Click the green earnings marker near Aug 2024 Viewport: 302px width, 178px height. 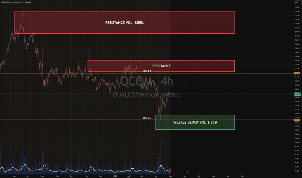(x=42, y=173)
